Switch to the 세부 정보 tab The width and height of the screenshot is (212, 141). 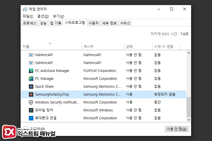click(x=109, y=23)
